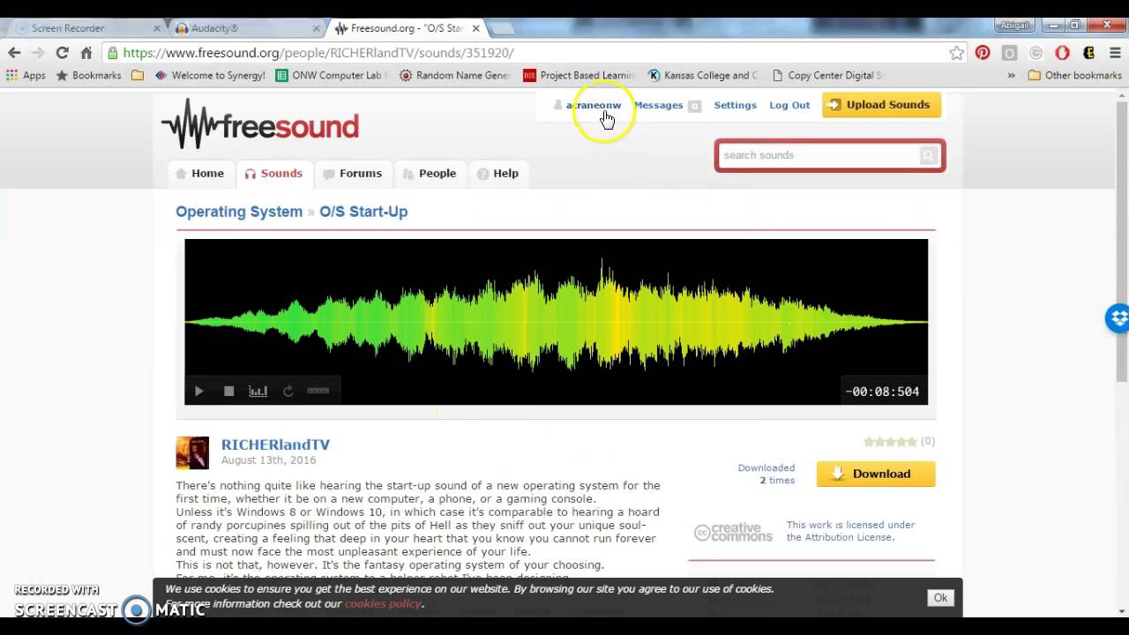Reload the page
1129x635 pixels.
[x=62, y=53]
